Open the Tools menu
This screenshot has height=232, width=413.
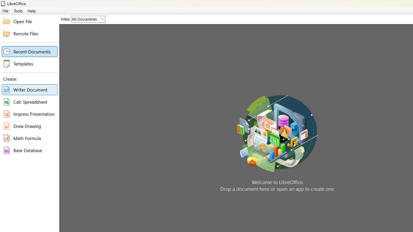(x=18, y=11)
